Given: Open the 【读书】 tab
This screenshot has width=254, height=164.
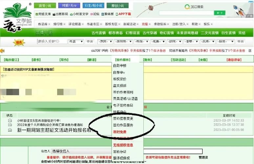Looking at the screenshot, I should [x=36, y=60].
